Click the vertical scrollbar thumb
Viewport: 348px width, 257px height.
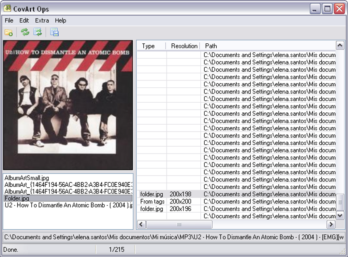(340, 202)
